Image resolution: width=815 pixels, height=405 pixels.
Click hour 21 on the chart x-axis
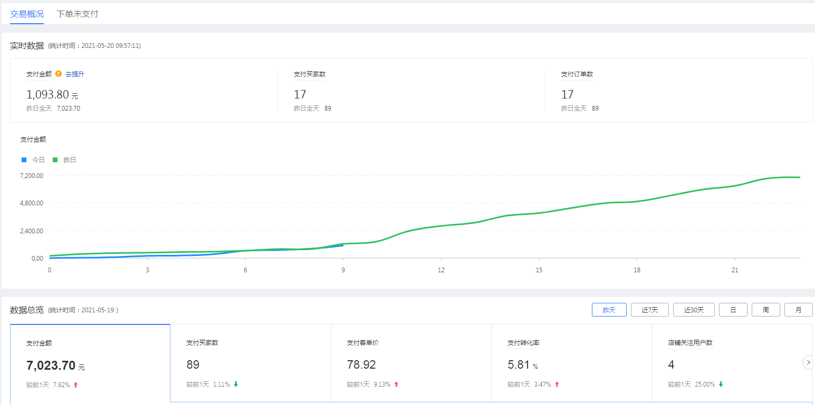735,270
